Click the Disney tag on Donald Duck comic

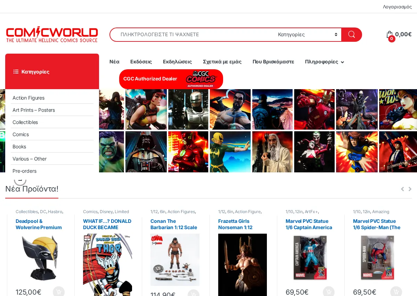coord(106,212)
